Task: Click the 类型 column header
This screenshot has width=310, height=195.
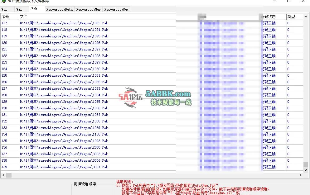Action: click(295, 17)
